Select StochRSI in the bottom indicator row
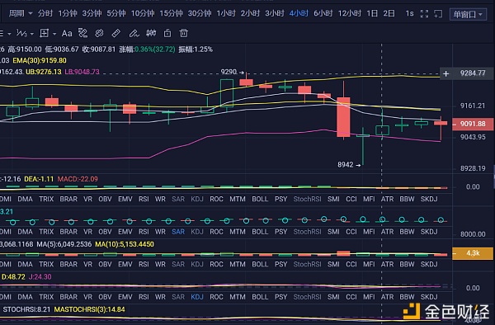 [x=307, y=297]
